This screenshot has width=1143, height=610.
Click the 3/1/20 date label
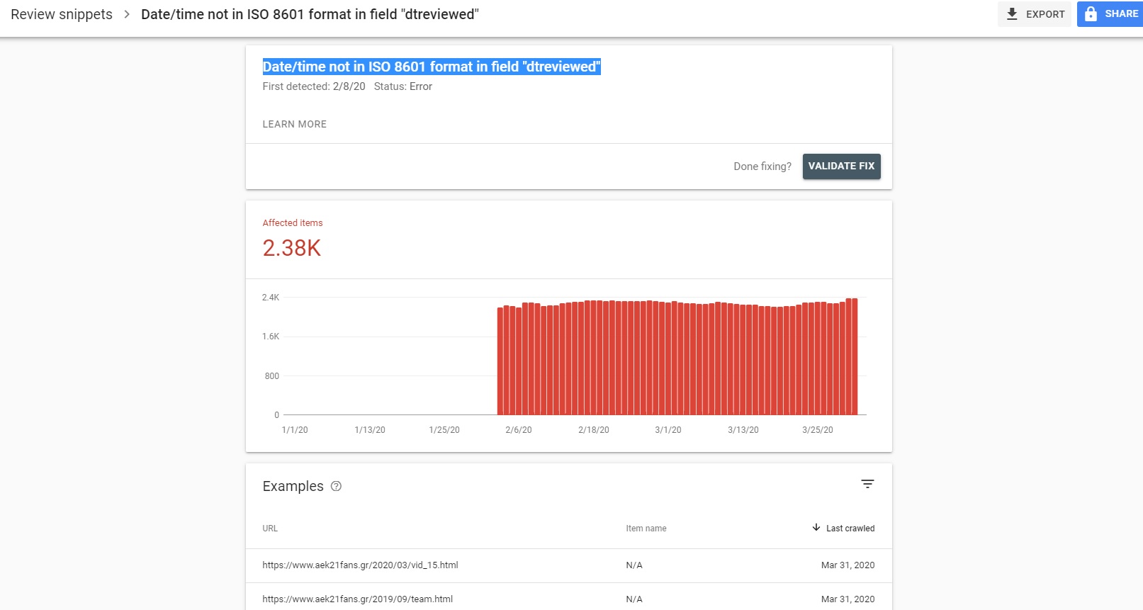(x=668, y=430)
